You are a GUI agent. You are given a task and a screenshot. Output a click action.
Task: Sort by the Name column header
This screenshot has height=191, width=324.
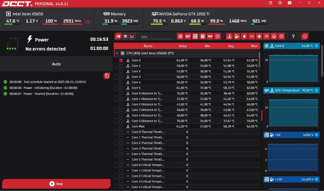[148, 46]
